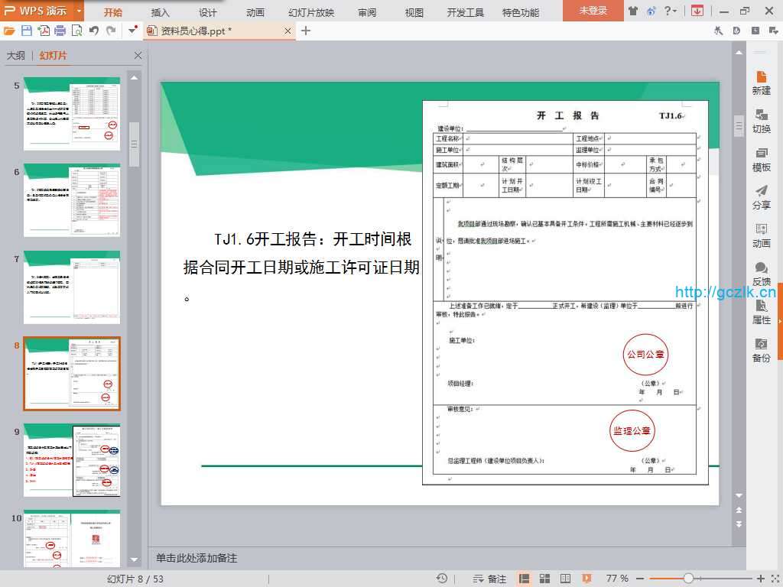Open the 模板 templates sidebar icon
The image size is (783, 587).
[761, 159]
